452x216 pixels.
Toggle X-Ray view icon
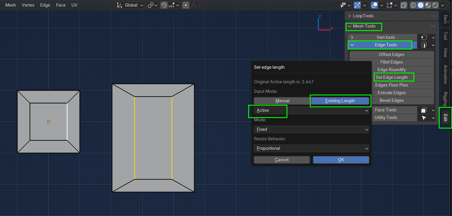click(404, 5)
